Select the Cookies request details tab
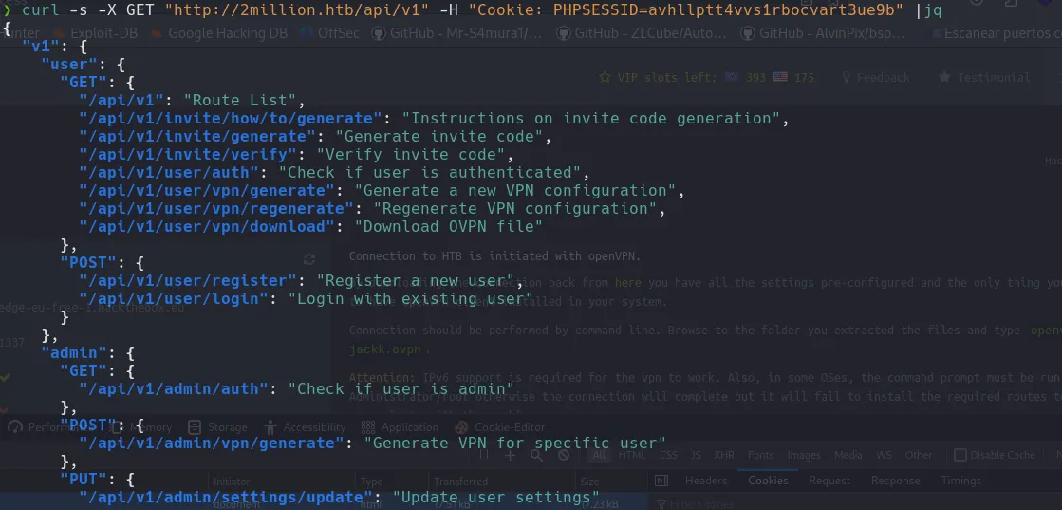Image resolution: width=1062 pixels, height=510 pixels. (x=768, y=481)
